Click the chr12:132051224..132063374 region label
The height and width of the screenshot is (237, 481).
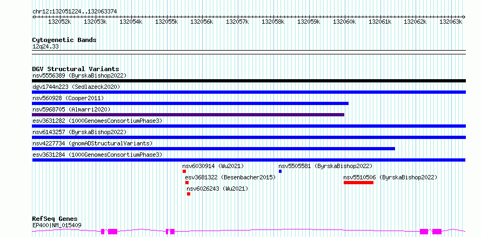point(75,11)
